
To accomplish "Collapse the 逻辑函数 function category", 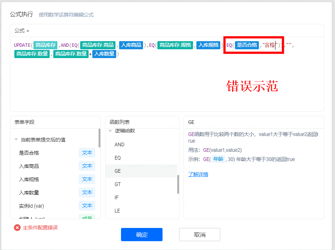I will click(110, 131).
